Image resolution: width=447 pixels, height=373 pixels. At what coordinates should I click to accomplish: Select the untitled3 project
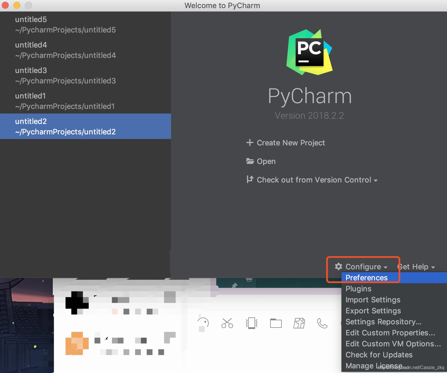pos(65,75)
